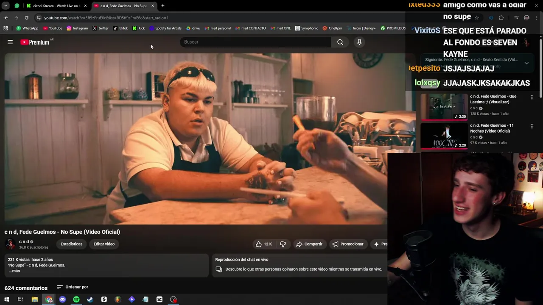Focus the Buscar search field
The height and width of the screenshot is (305, 543).
256,42
